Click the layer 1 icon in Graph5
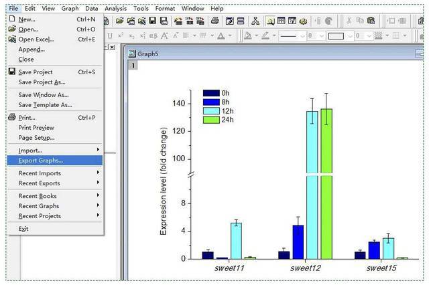 pos(133,66)
